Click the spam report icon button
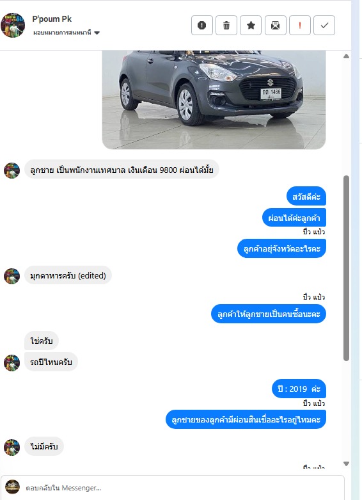Screen dimensions: 362x500 coord(202,25)
